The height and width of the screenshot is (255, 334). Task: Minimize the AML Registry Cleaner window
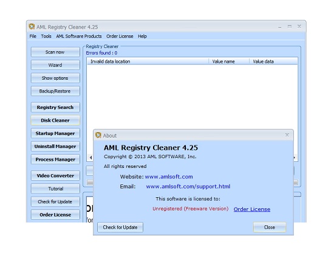pyautogui.click(x=280, y=27)
